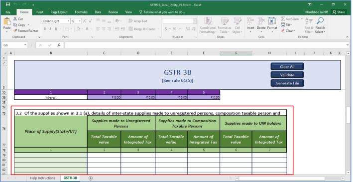Viewport: 353px width, 182px height.
Task: Click the Generate File button
Action: 287,83
